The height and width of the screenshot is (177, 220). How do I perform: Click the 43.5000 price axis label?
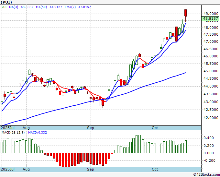[x=211, y=94]
